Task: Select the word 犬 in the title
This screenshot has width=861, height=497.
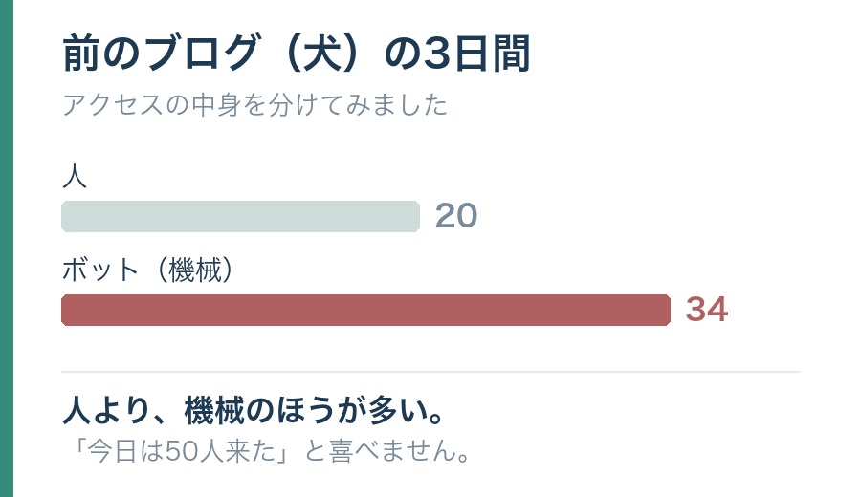Action: [321, 54]
